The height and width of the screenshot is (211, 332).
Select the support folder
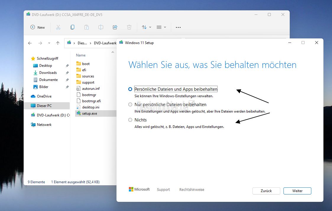[x=88, y=82]
